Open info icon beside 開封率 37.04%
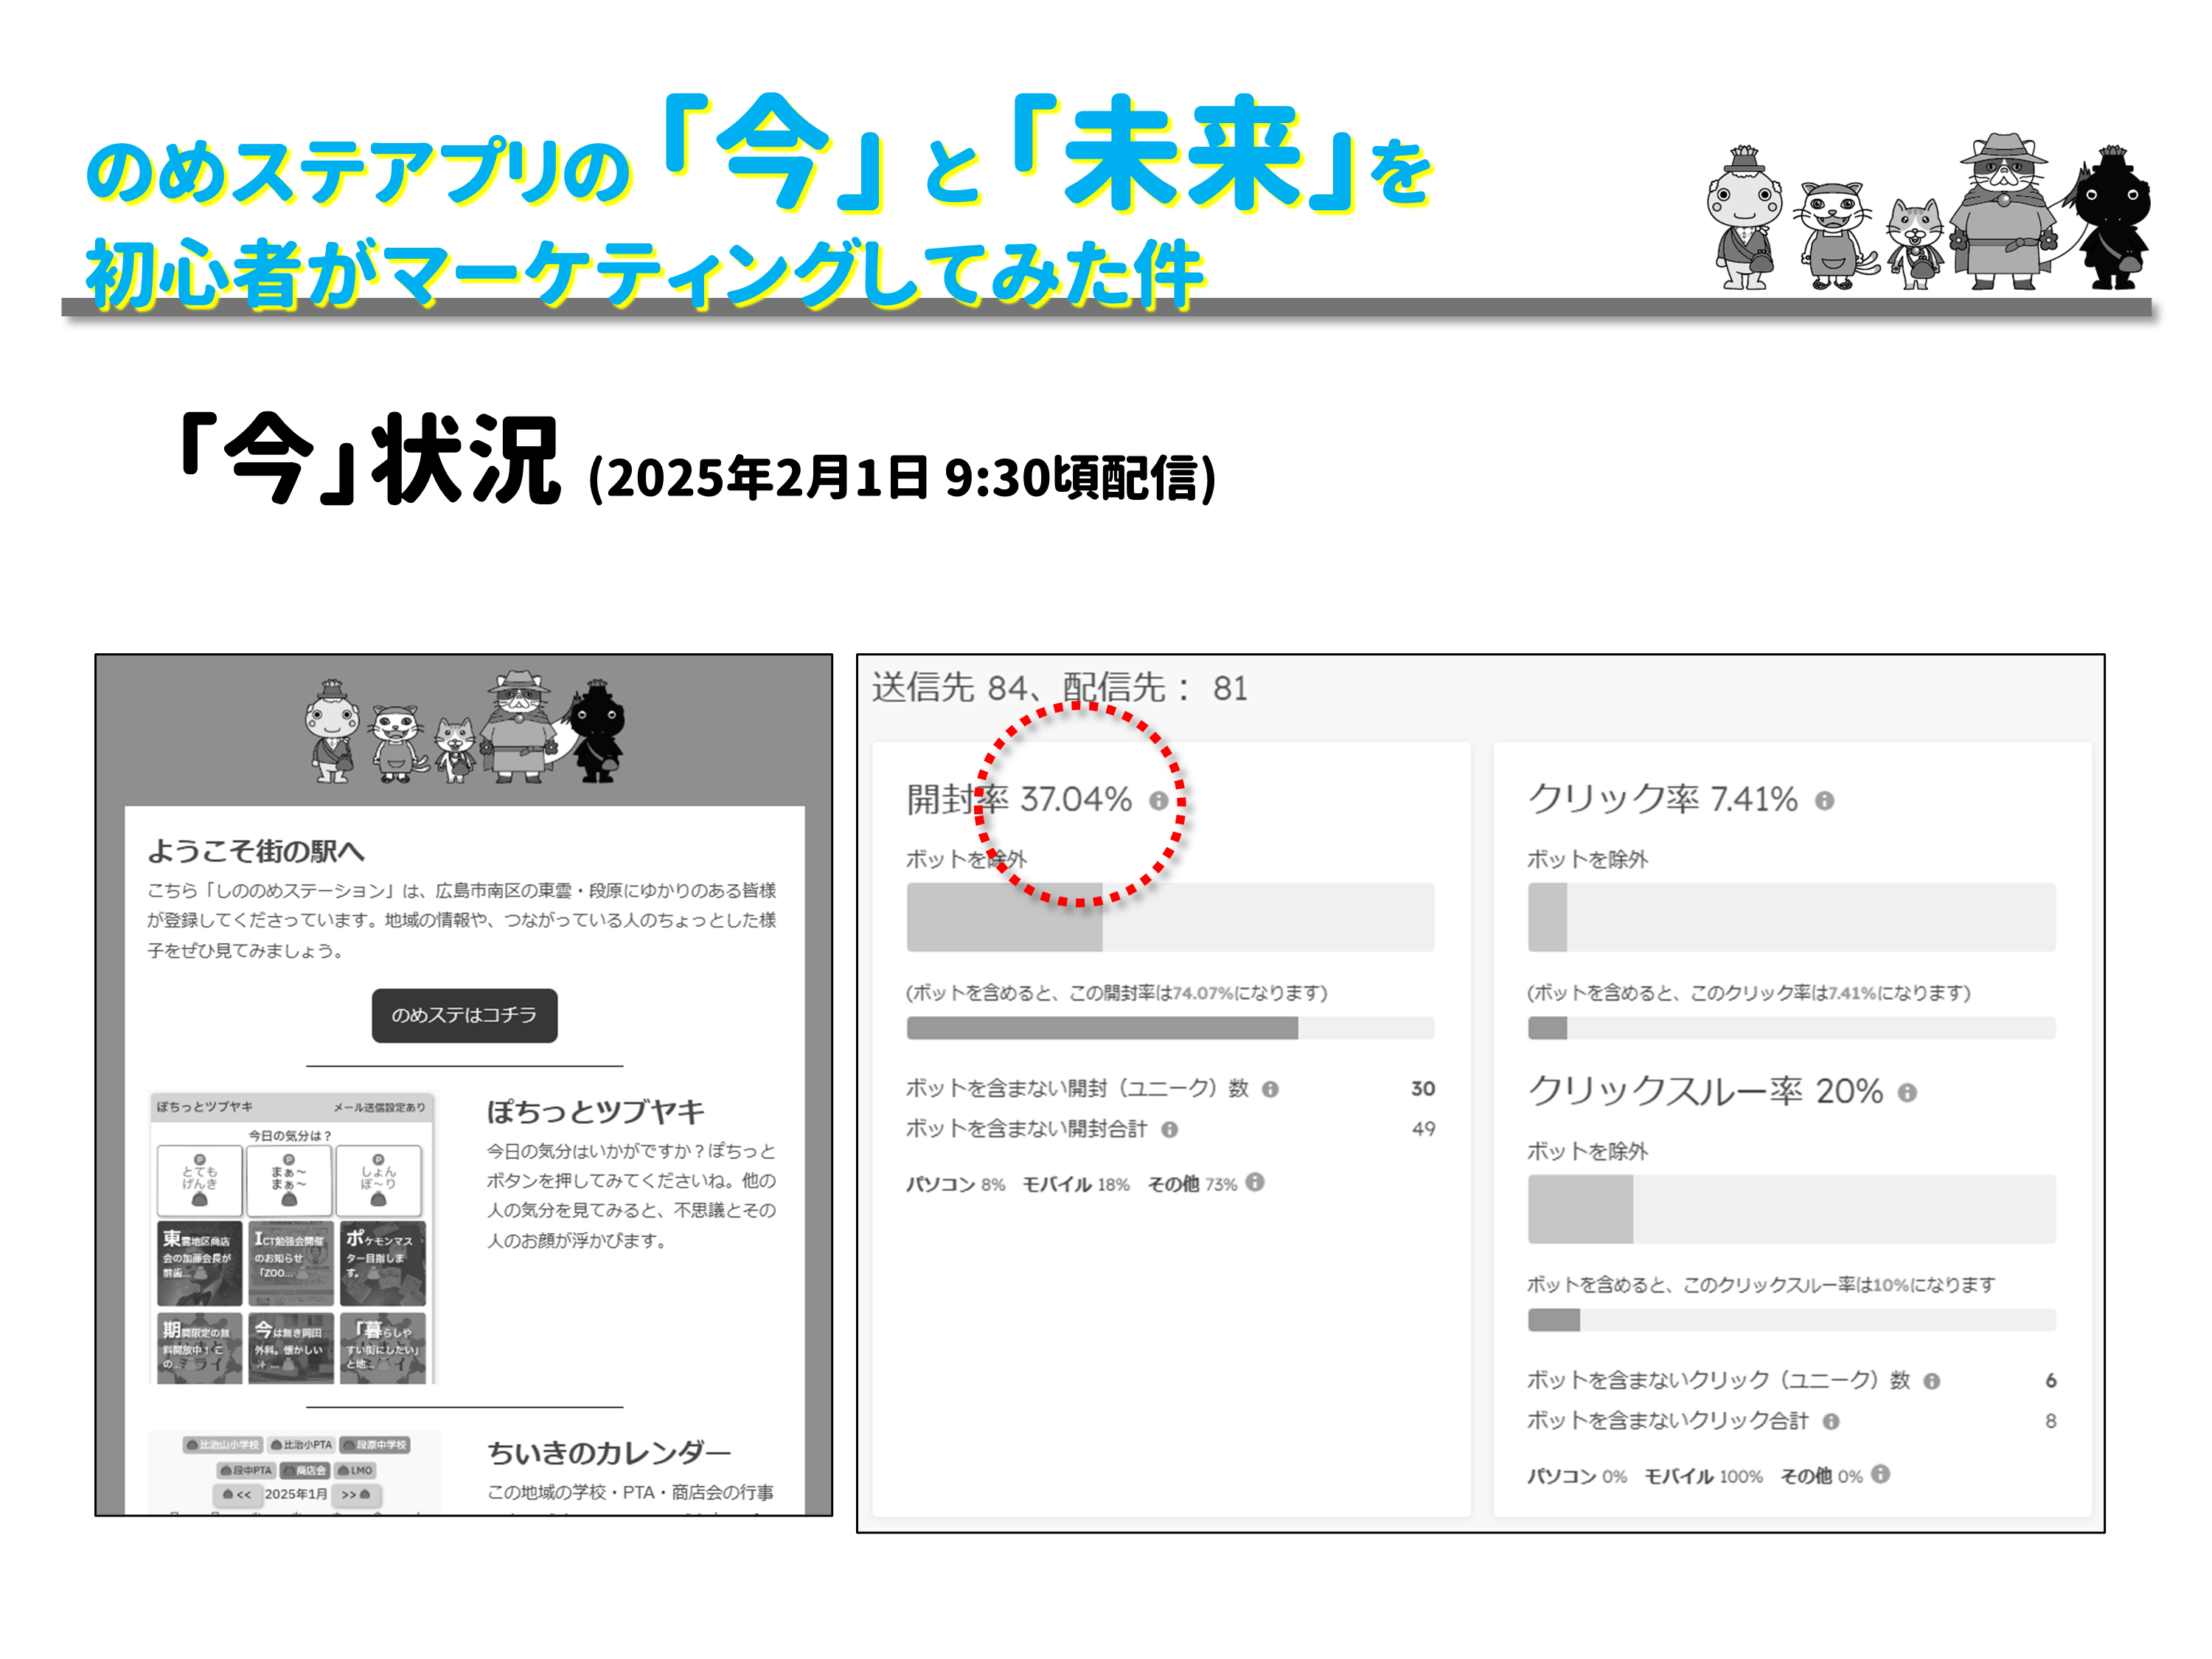 click(x=1158, y=801)
